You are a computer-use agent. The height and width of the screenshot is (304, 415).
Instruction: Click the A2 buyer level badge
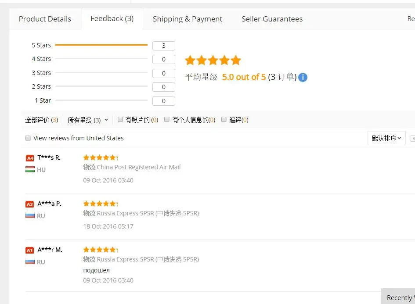30,204
